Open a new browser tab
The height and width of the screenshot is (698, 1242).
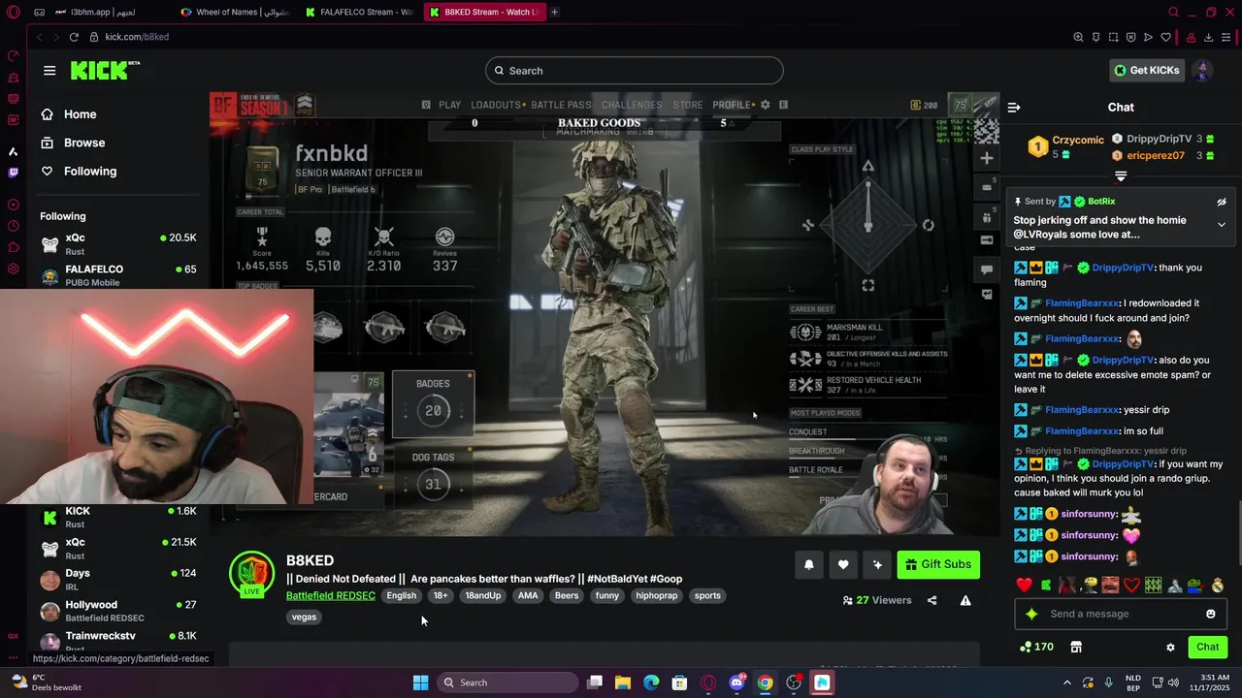555,13
